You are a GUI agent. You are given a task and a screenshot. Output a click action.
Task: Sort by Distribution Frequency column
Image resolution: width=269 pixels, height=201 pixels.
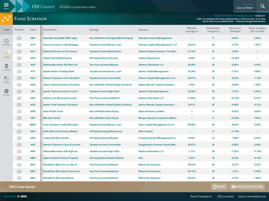click(213, 30)
